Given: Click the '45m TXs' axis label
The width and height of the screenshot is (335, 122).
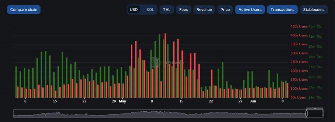Looking at the screenshot, I should pos(315,26).
